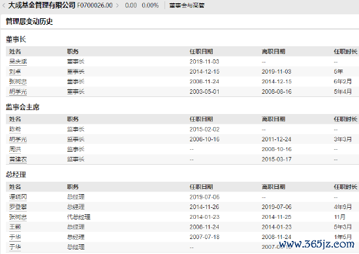The image size is (359, 254).
Task: Click the 监事会主席 section heading
Action: [22, 107]
